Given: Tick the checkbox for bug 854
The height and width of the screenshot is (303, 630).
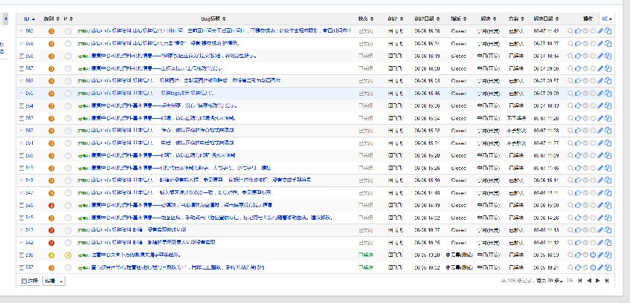Looking at the screenshot, I should pyautogui.click(x=22, y=105).
